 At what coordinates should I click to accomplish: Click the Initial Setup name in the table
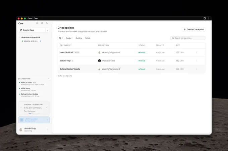pos(65,61)
